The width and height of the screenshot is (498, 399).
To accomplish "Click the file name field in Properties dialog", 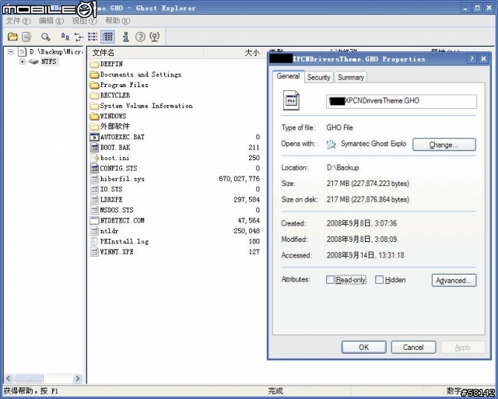I will [402, 101].
